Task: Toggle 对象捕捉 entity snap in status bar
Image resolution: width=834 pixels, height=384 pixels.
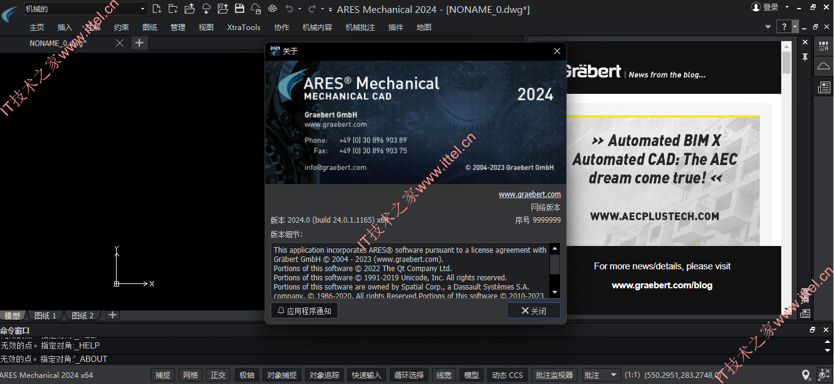Action: pyautogui.click(x=282, y=375)
